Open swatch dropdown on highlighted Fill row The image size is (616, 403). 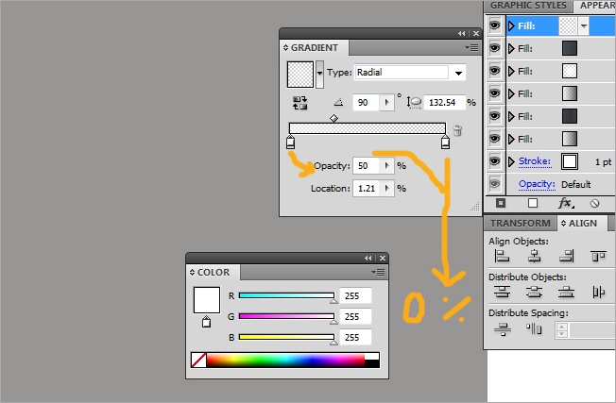click(584, 25)
